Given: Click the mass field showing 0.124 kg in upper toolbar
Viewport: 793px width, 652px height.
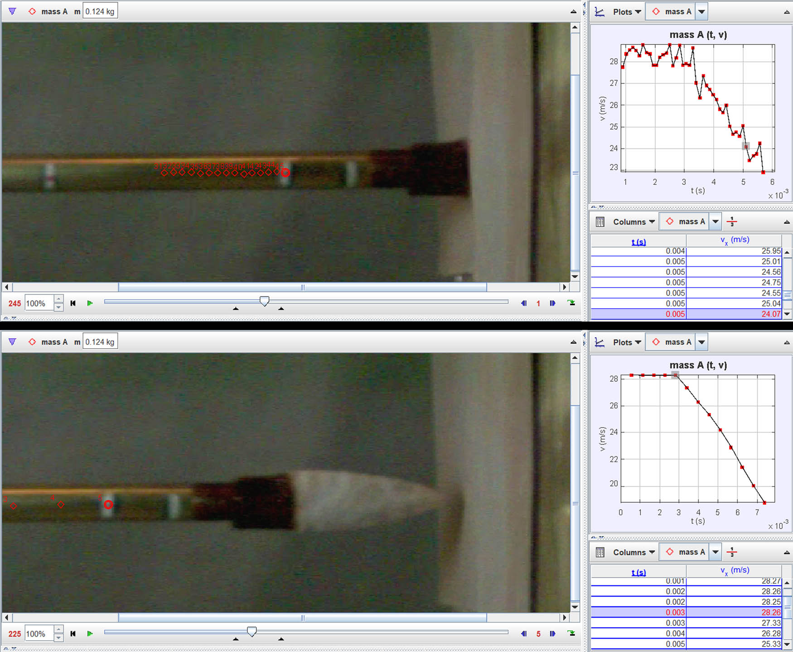Looking at the screenshot, I should click(x=100, y=11).
